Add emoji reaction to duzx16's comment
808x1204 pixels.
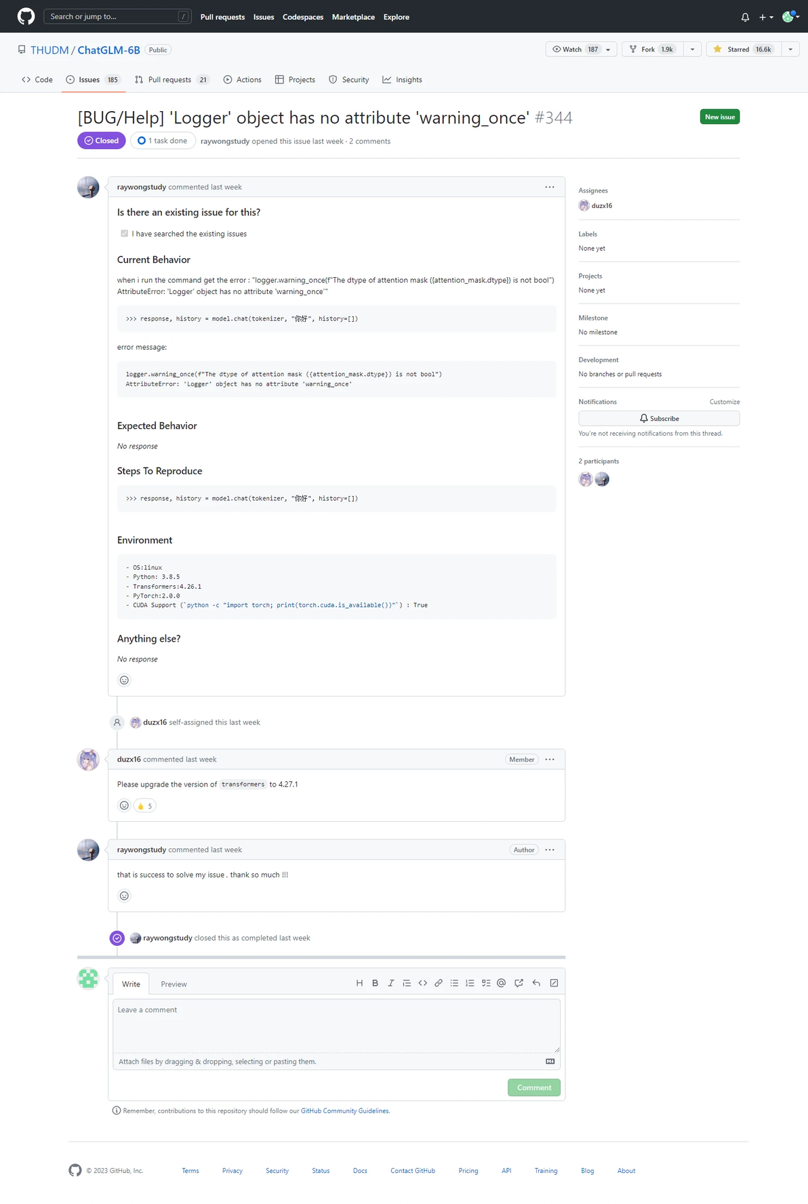(x=124, y=806)
